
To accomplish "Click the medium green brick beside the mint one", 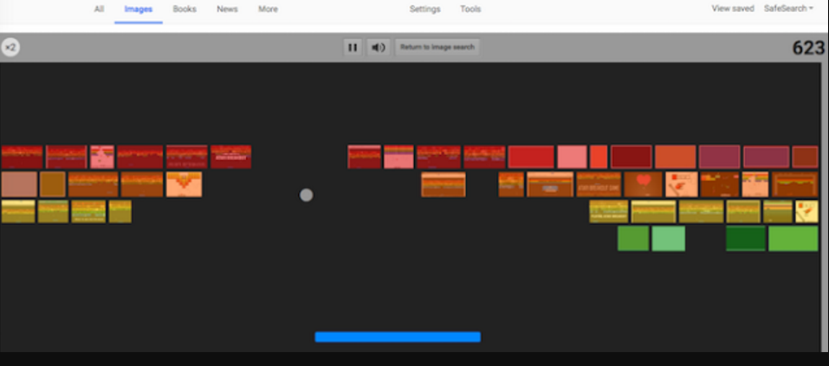I will pyautogui.click(x=633, y=238).
